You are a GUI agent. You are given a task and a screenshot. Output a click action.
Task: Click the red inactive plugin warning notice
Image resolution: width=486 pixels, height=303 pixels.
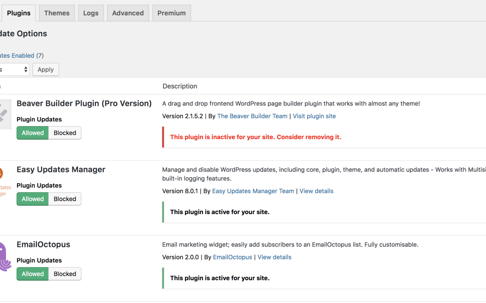(x=324, y=137)
